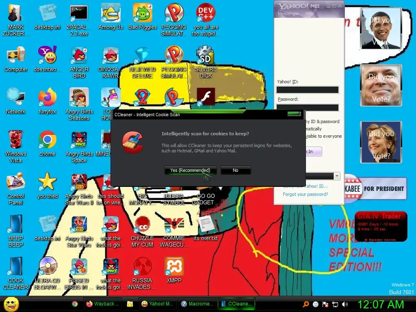This screenshot has height=312, width=416.
Task: Click the smiley Start button
Action: pos(11,304)
